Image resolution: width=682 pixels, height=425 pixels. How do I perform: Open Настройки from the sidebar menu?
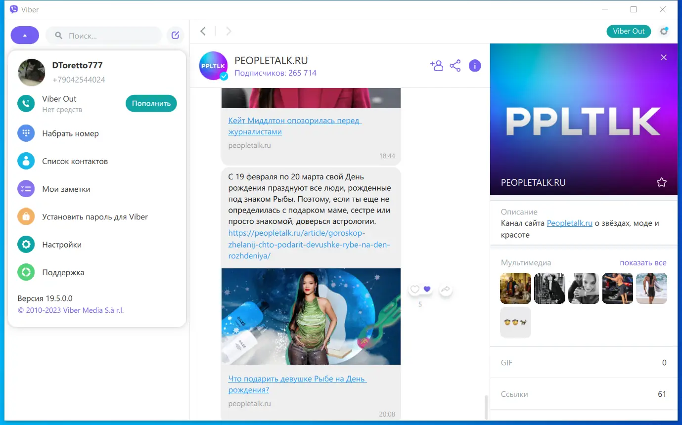click(62, 244)
